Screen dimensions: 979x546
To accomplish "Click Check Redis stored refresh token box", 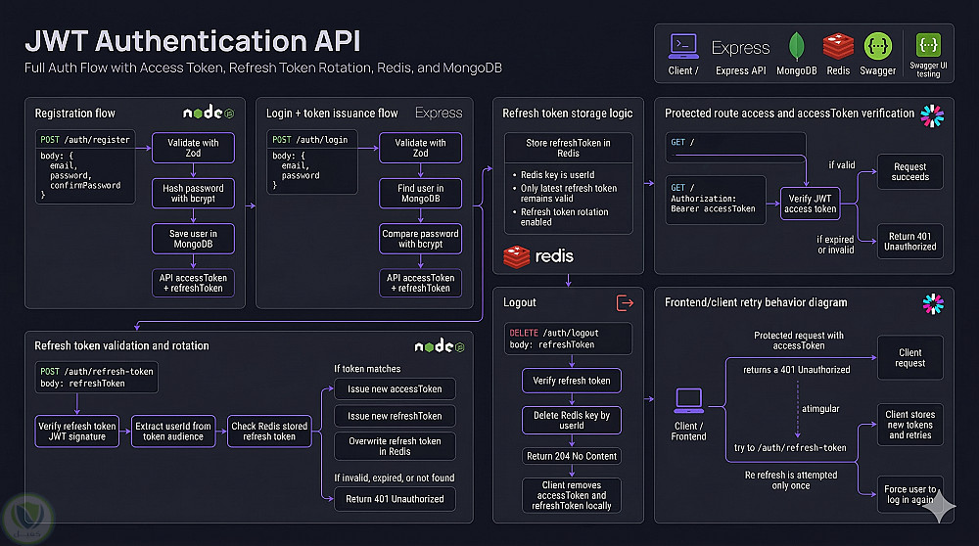I will [269, 432].
